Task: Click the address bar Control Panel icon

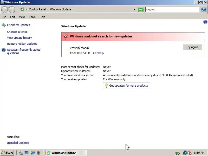Action: (x=22, y=9)
